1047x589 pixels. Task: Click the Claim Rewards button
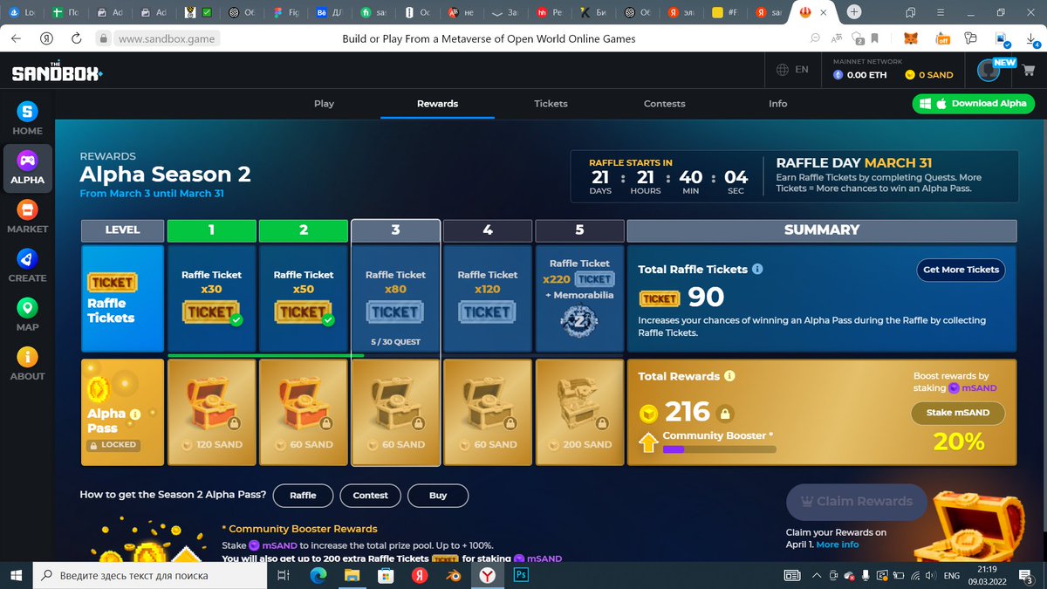(x=856, y=502)
